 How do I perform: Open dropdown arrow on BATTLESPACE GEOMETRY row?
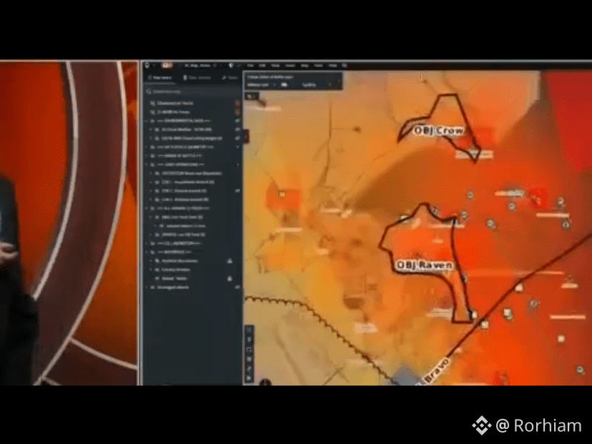(237, 147)
